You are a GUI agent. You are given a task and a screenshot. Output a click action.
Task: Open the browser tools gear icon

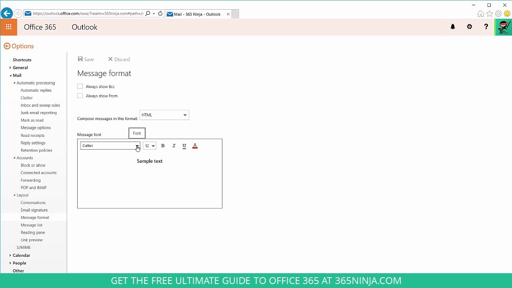(x=498, y=14)
